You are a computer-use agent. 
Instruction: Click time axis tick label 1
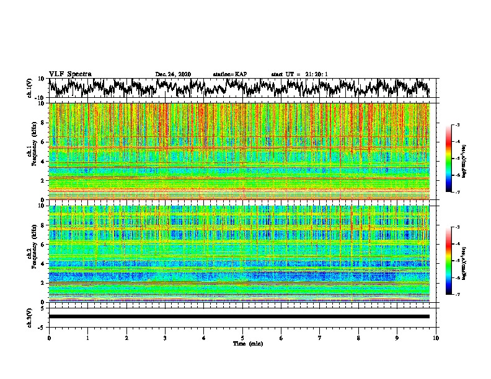pyautogui.click(x=87, y=338)
